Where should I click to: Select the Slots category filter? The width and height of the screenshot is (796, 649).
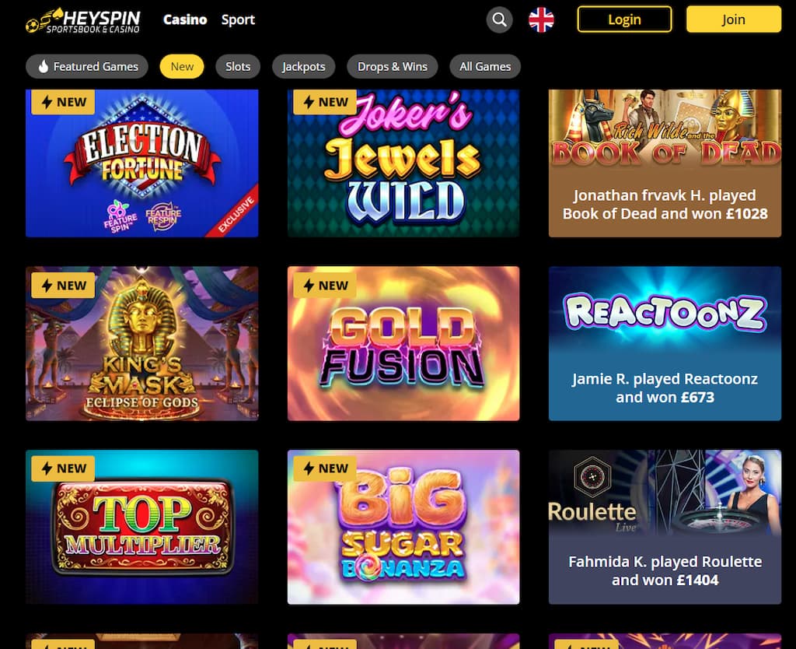(238, 67)
